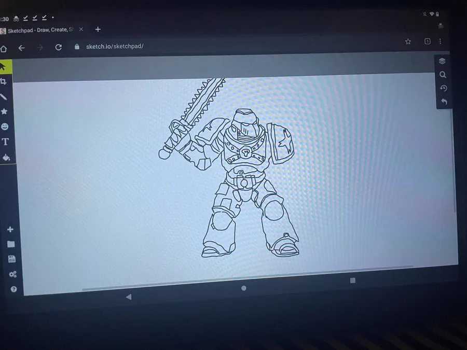Screen dimensions: 467x350
Task: Open the Layers panel
Action: pyautogui.click(x=442, y=61)
